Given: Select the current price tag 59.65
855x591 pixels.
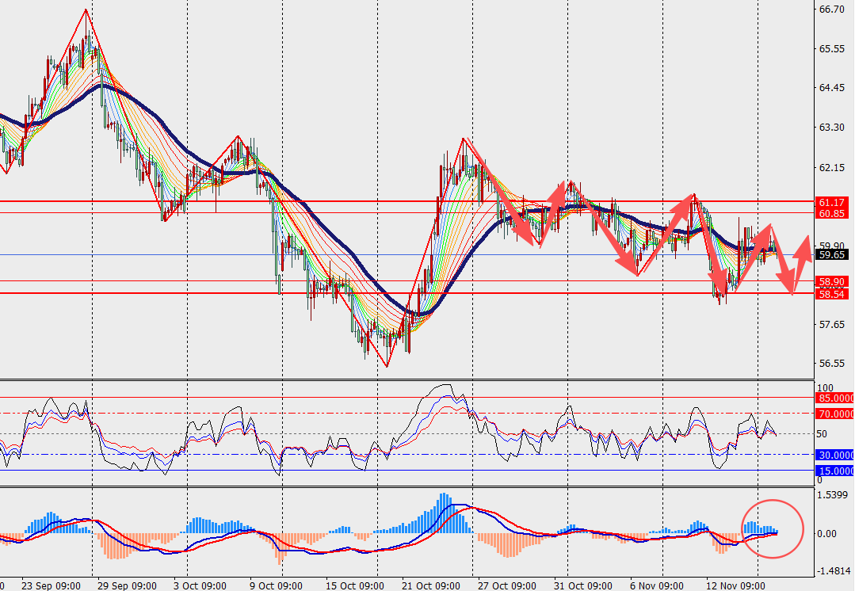Looking at the screenshot, I should [x=830, y=254].
